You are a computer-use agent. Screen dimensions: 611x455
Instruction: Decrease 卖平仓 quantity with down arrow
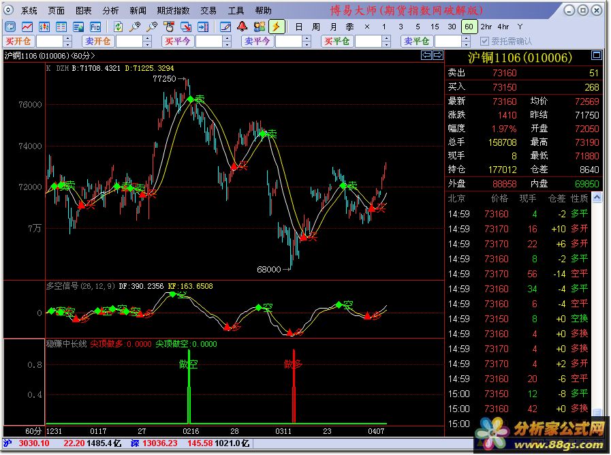pyautogui.click(x=467, y=44)
